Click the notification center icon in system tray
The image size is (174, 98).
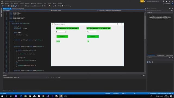coord(171,96)
